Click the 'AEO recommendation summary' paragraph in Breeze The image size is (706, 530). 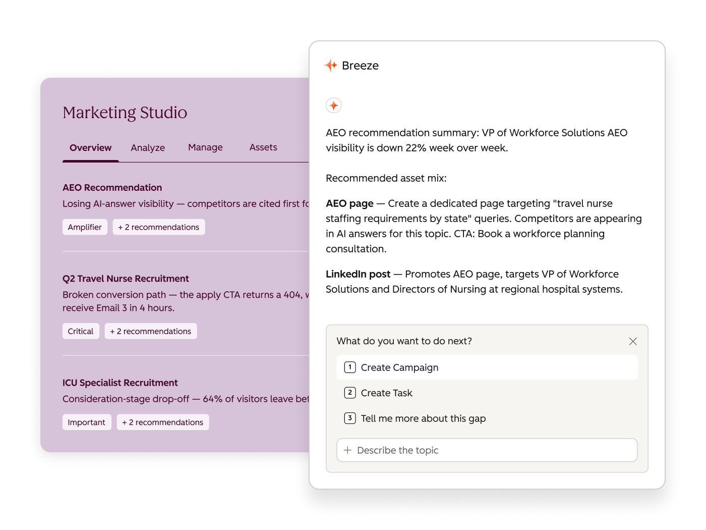[477, 140]
